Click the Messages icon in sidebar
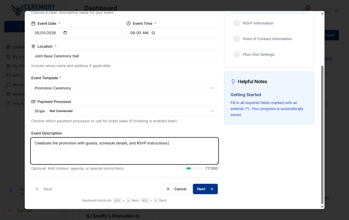The width and height of the screenshot is (349, 220). [x=8, y=85]
